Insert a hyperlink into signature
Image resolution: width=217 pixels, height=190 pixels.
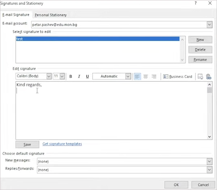209,77
